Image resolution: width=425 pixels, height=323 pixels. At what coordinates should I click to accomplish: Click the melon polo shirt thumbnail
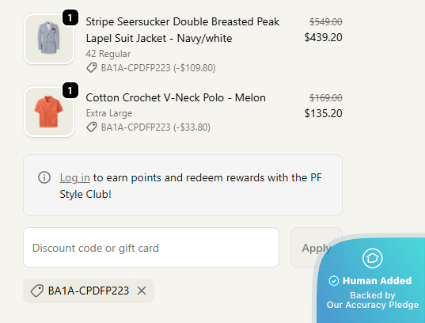(x=49, y=112)
